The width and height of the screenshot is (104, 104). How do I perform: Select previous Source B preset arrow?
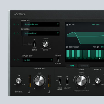coord(14,33)
